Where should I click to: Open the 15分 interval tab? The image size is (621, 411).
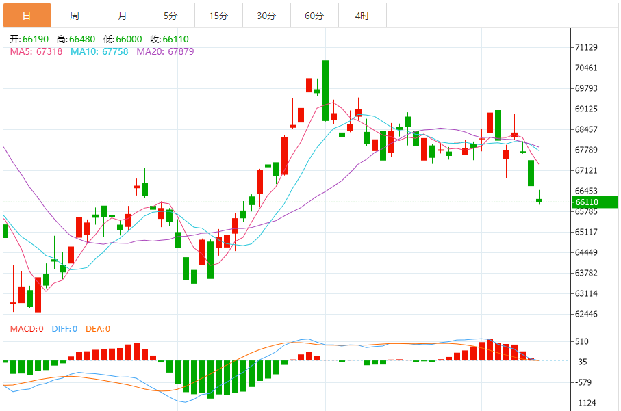point(218,16)
